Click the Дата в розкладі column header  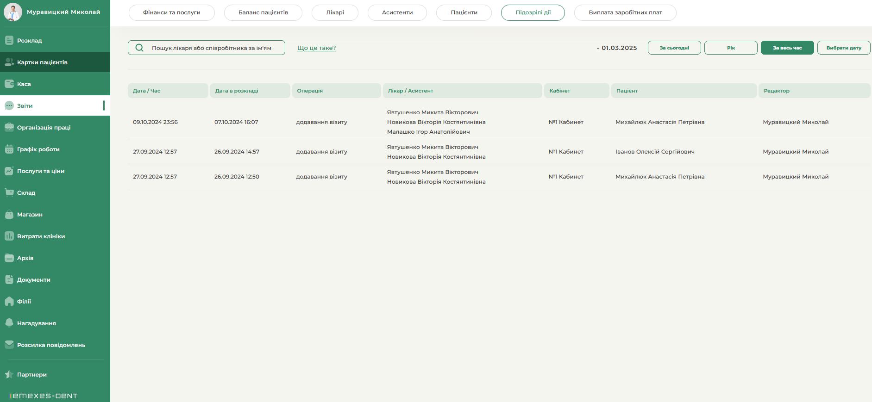click(x=250, y=91)
